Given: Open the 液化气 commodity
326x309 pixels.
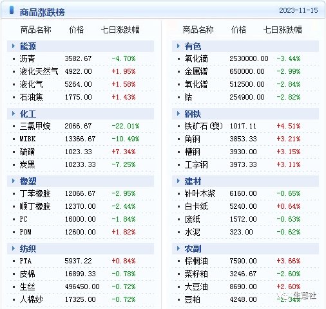Looking at the screenshot, I should (31, 84).
